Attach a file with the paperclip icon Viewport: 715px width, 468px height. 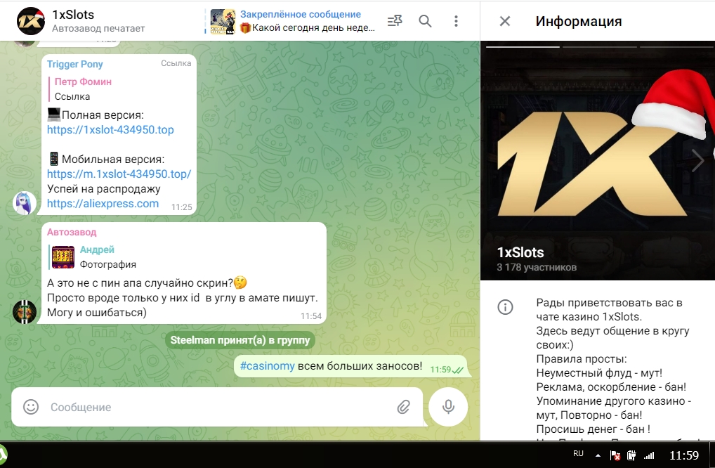point(404,407)
